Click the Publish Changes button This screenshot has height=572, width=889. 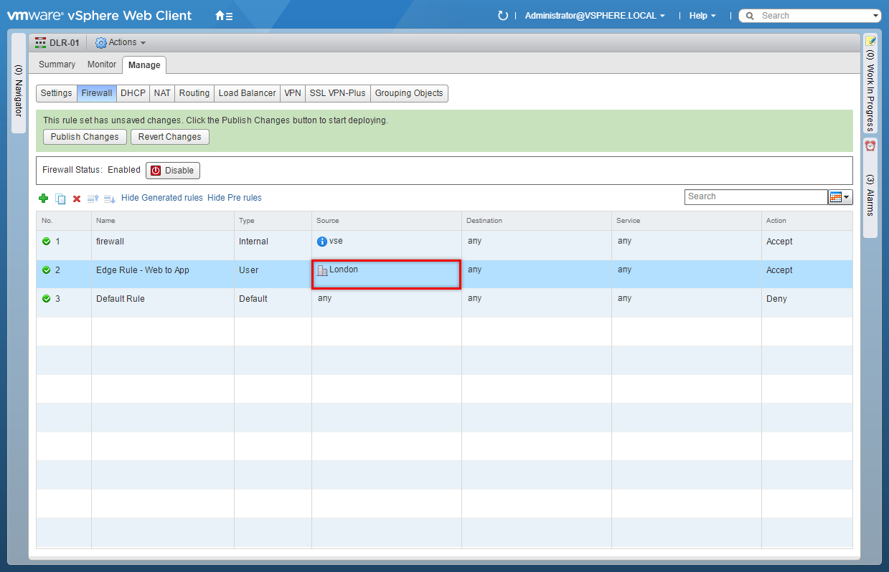(x=85, y=137)
